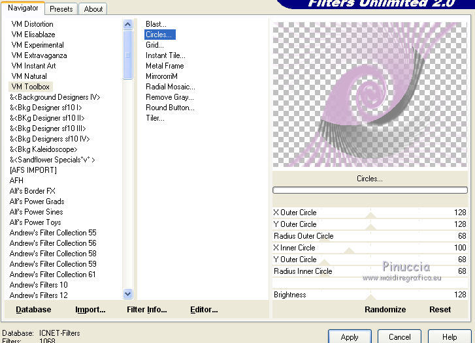Image resolution: width=475 pixels, height=343 pixels.
Task: Select Andrew's Filter Collection 56
Action: pos(53,243)
